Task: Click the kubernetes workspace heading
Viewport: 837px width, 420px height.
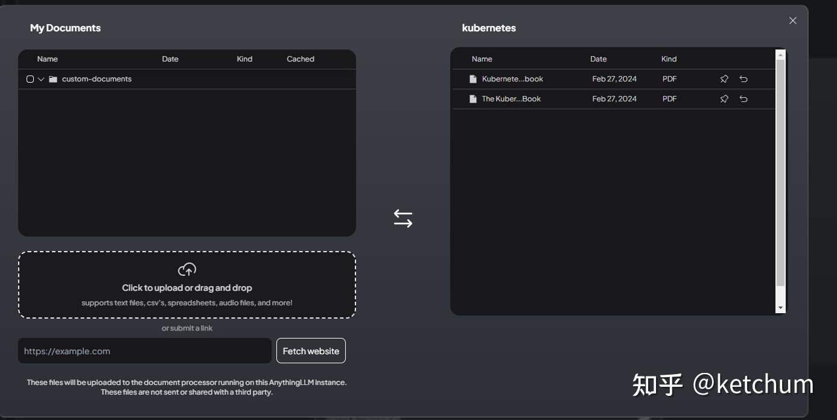Action: coord(489,28)
